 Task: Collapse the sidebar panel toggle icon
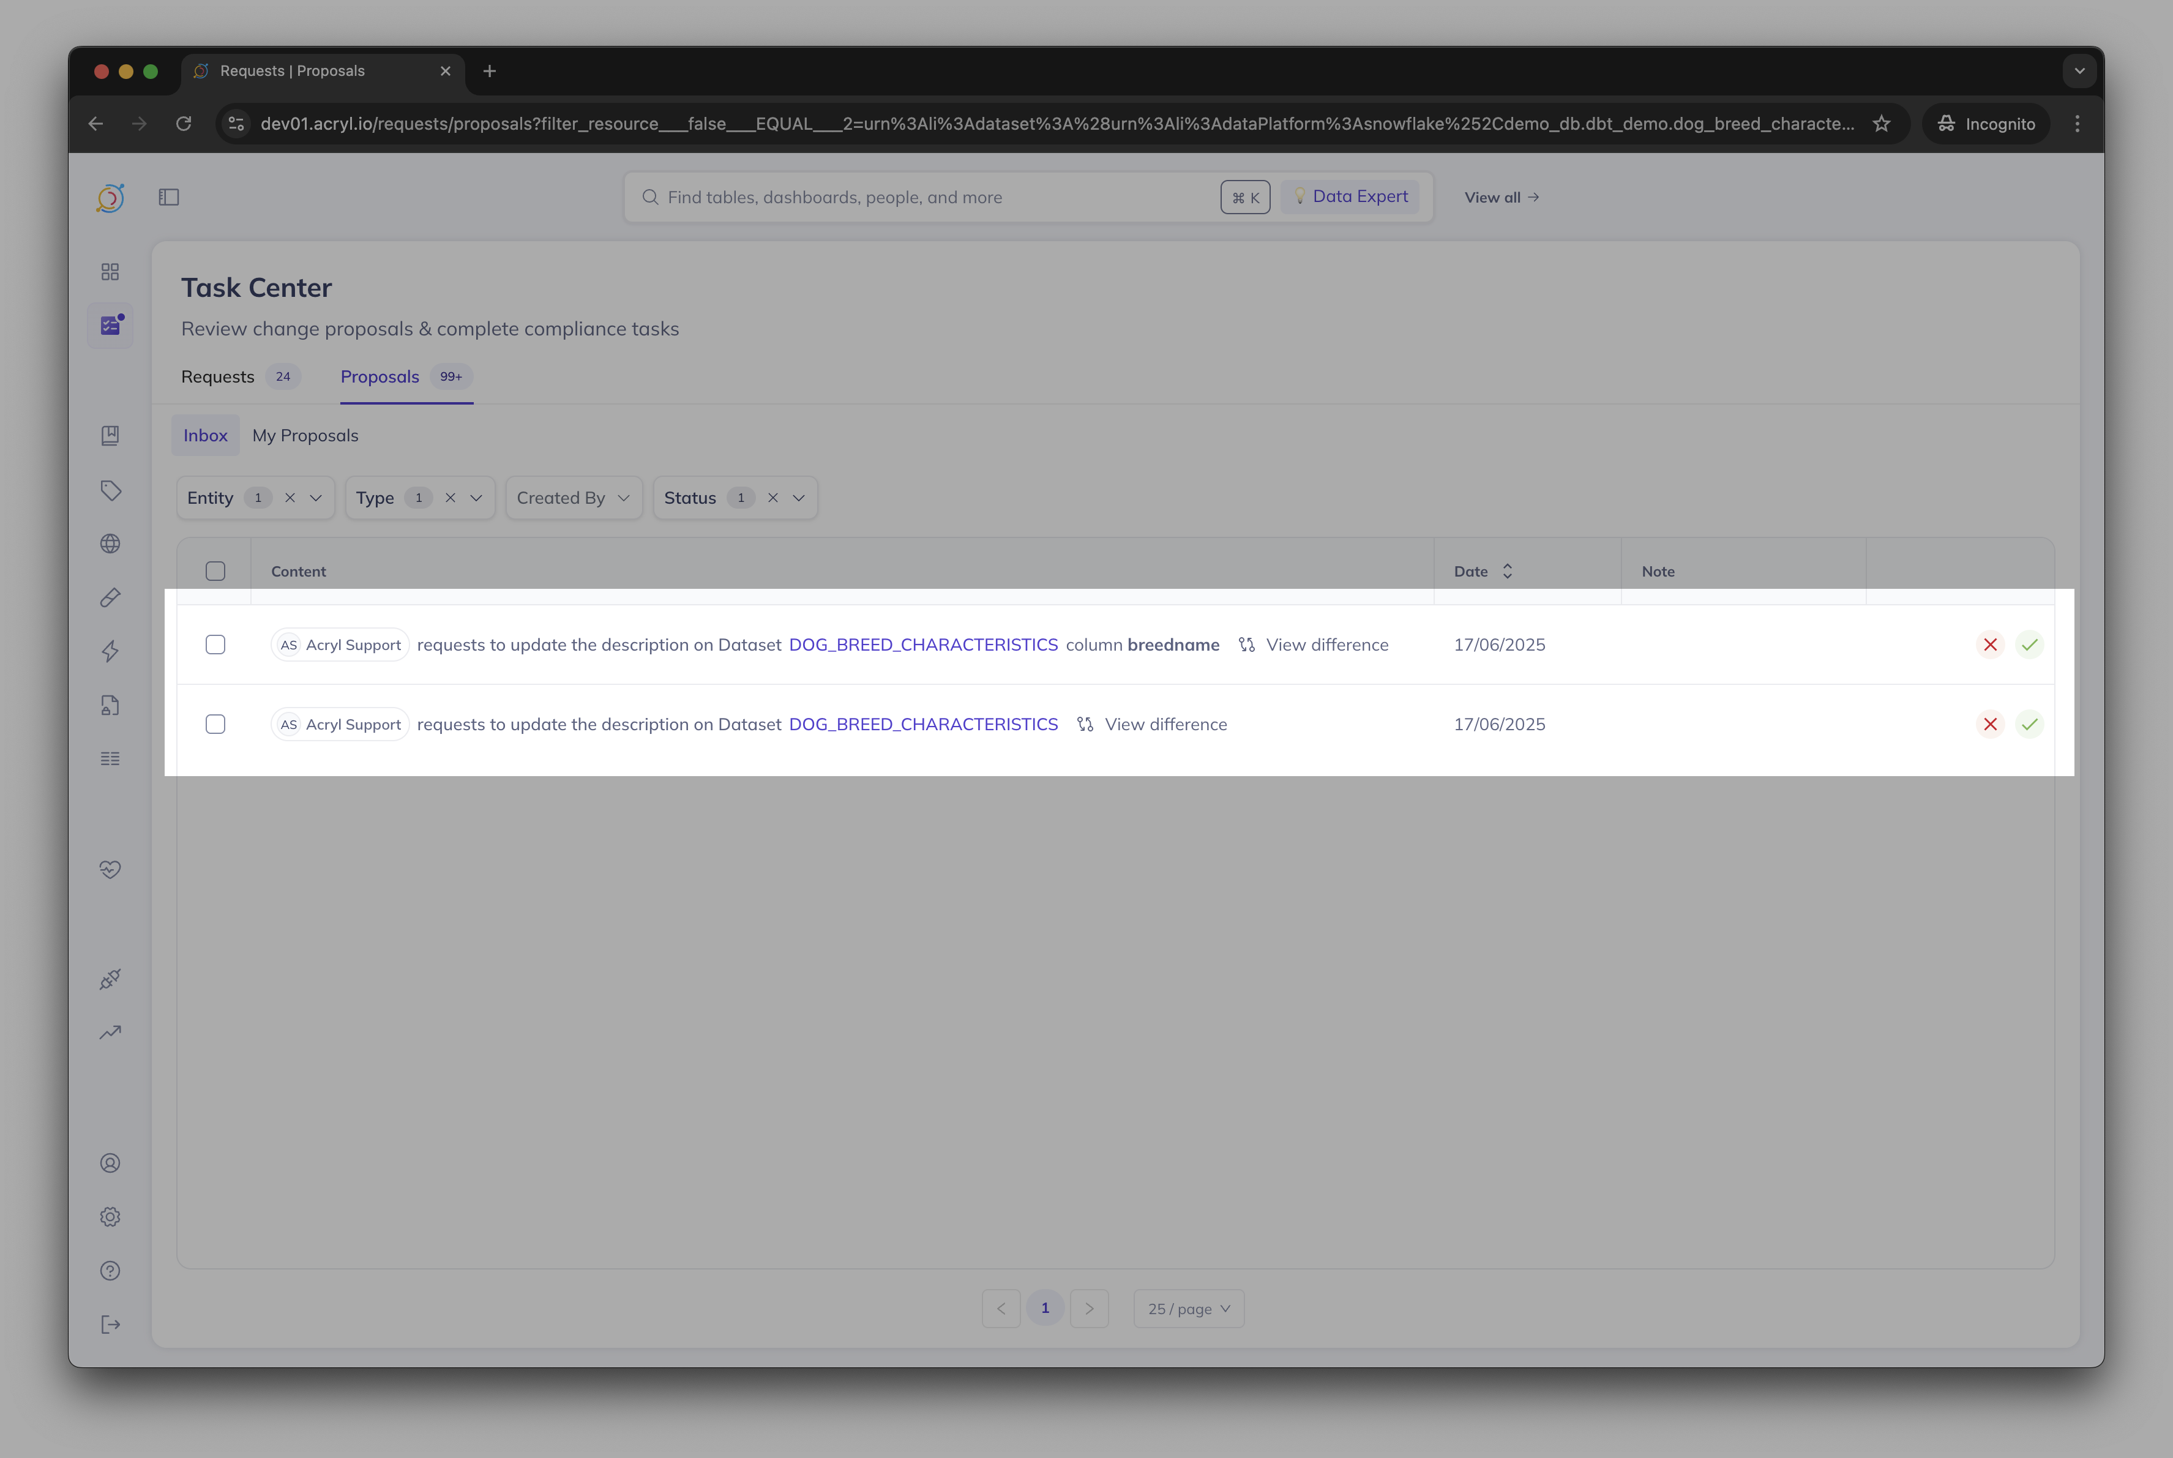168,197
